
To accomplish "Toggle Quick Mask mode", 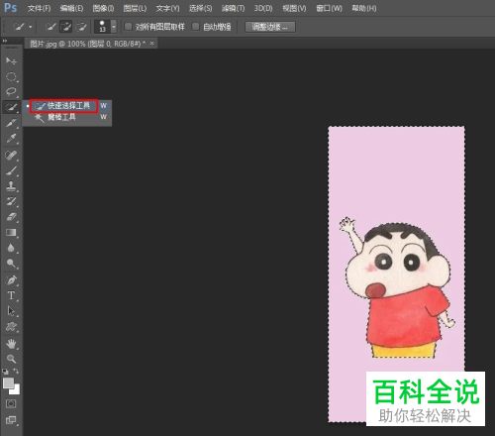I will point(11,403).
